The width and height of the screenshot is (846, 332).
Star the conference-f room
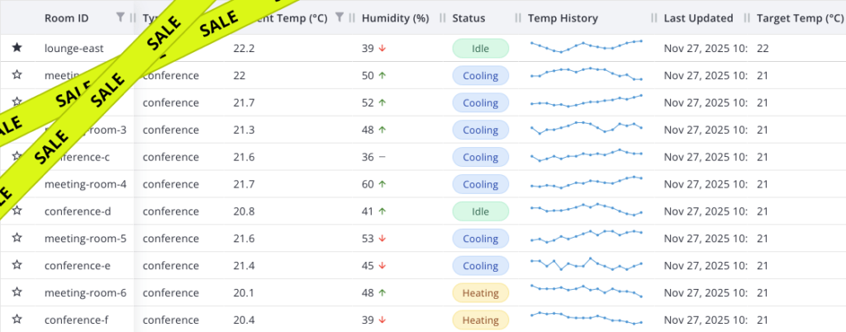[x=17, y=320]
